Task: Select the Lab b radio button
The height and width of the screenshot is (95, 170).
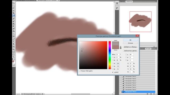Action: (x=126, y=60)
